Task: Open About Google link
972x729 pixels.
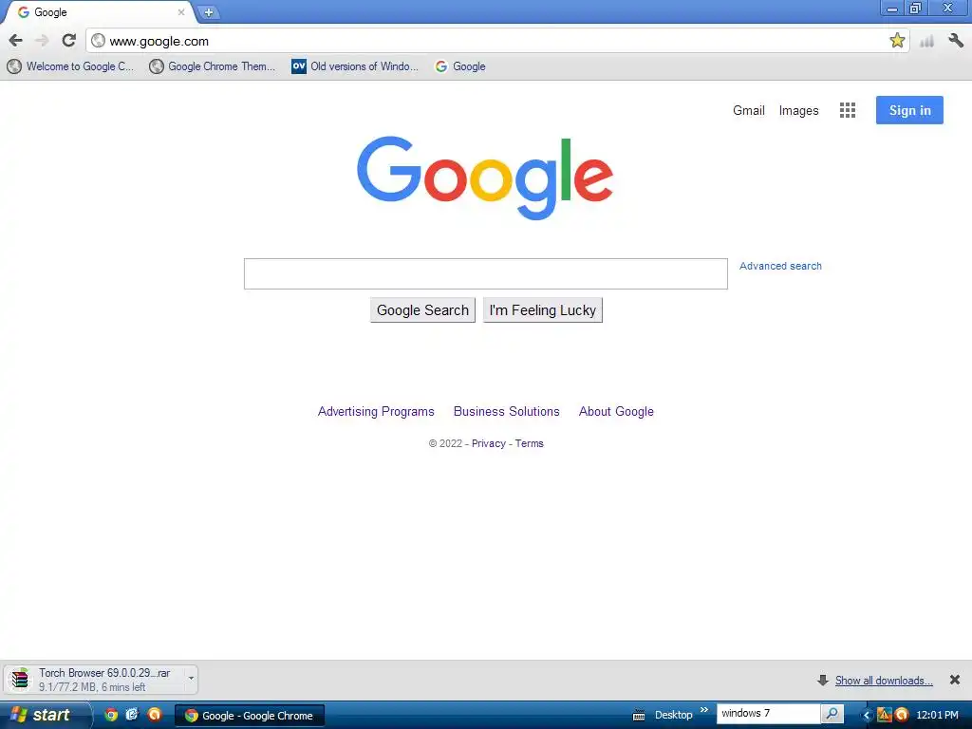Action: pos(615,412)
